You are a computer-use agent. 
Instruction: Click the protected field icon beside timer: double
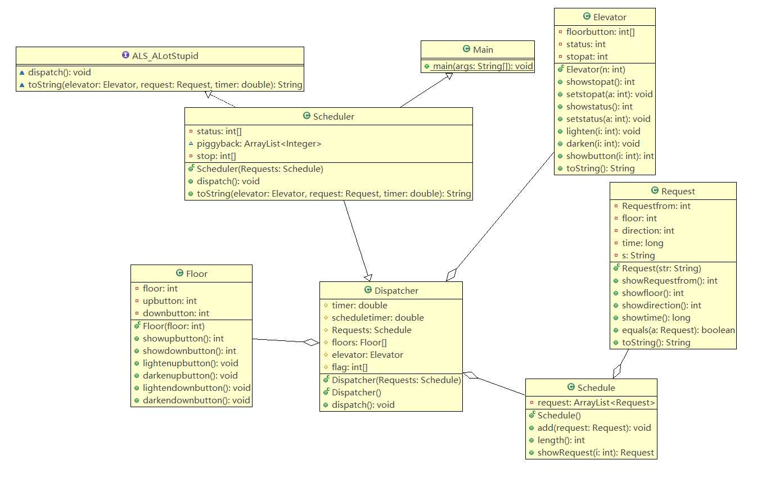coord(326,306)
